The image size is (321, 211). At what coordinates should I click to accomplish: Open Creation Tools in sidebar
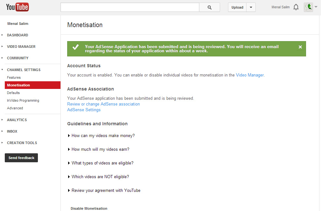click(x=22, y=143)
